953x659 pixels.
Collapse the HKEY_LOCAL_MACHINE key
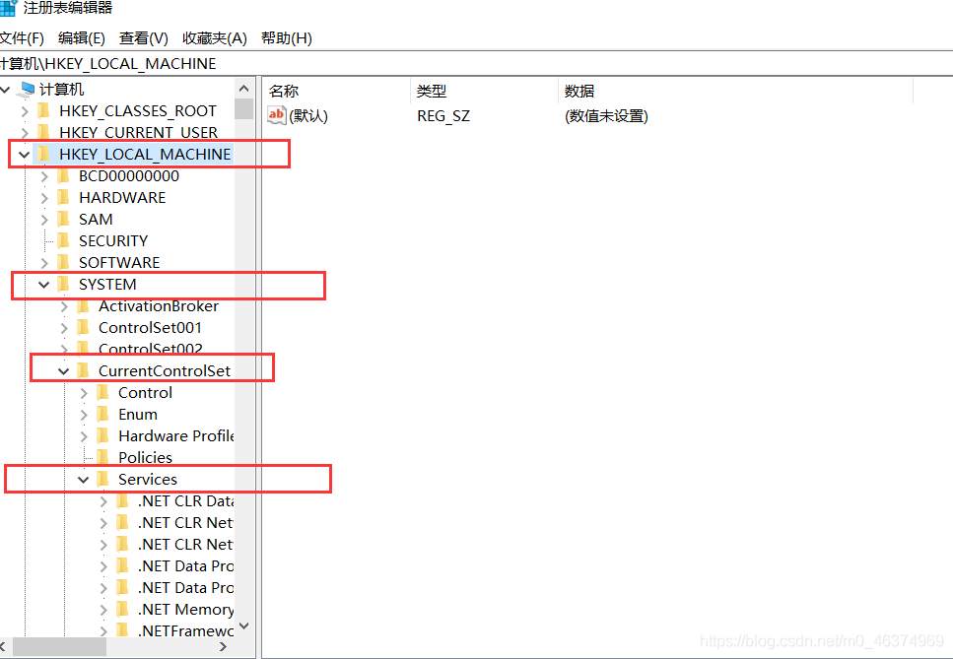point(24,154)
